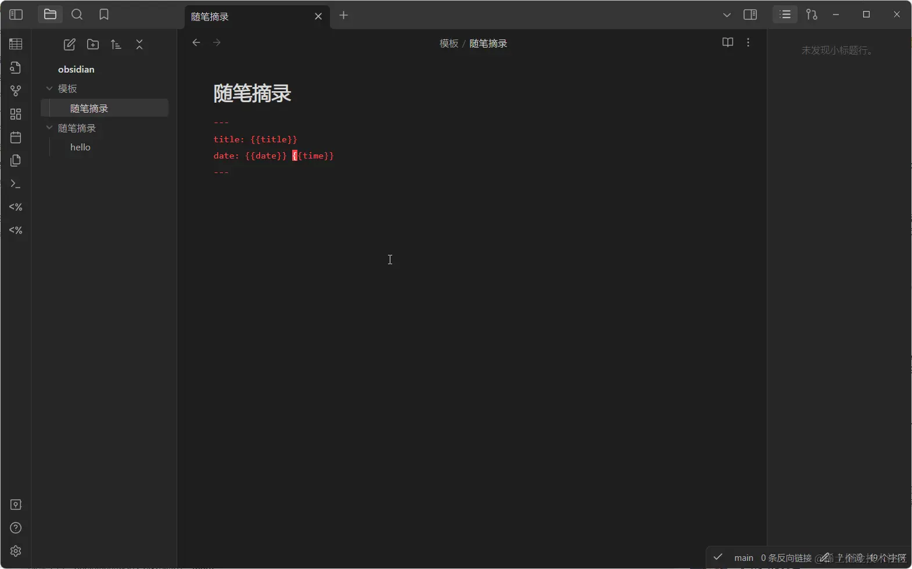Viewport: 912px width, 569px height.
Task: Close the 随笔摘录 tab
Action: click(x=318, y=16)
